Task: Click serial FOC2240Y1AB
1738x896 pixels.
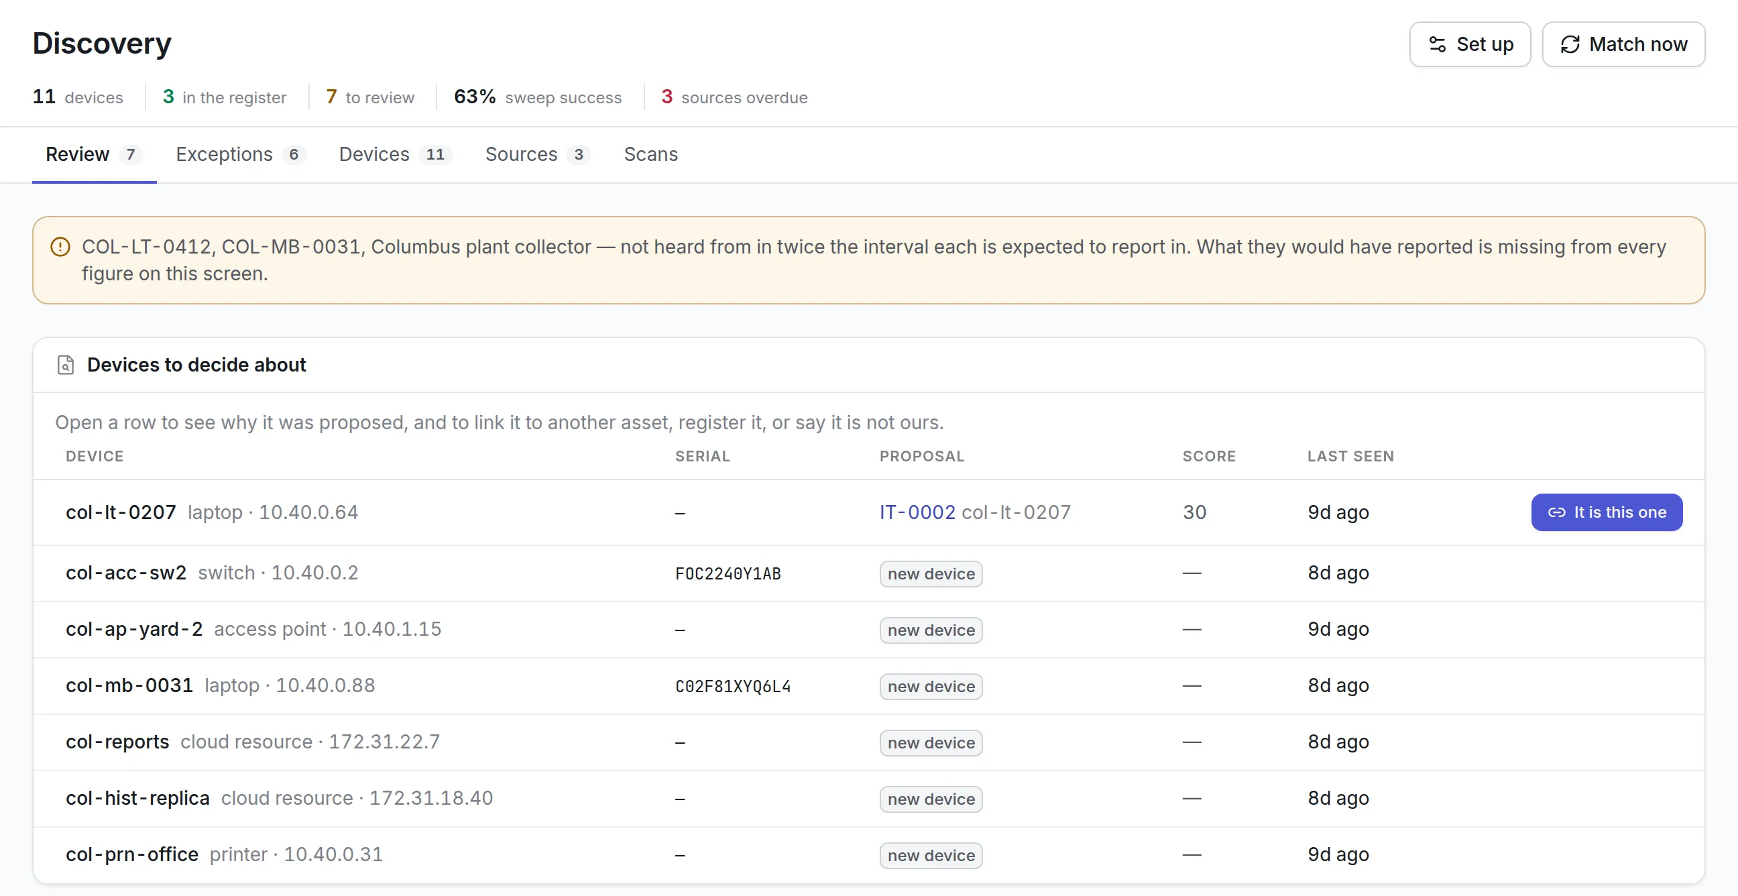Action: [728, 573]
